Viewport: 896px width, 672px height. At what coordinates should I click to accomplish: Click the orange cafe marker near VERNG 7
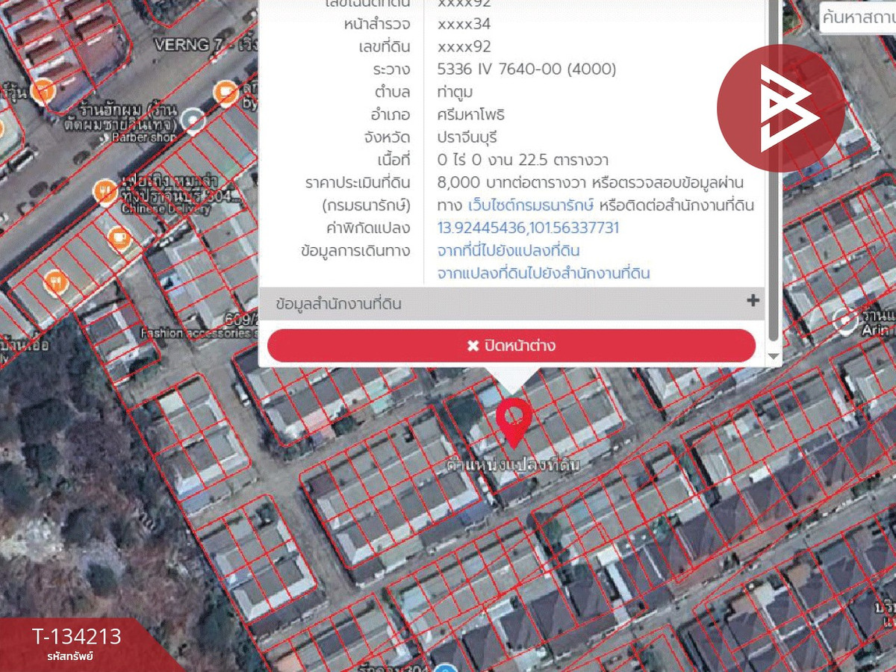tap(225, 93)
